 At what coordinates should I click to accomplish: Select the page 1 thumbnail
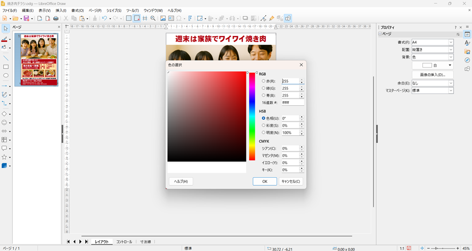(x=39, y=60)
